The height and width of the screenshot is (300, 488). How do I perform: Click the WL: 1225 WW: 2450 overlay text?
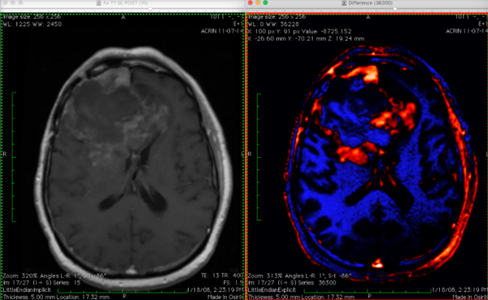(x=32, y=24)
